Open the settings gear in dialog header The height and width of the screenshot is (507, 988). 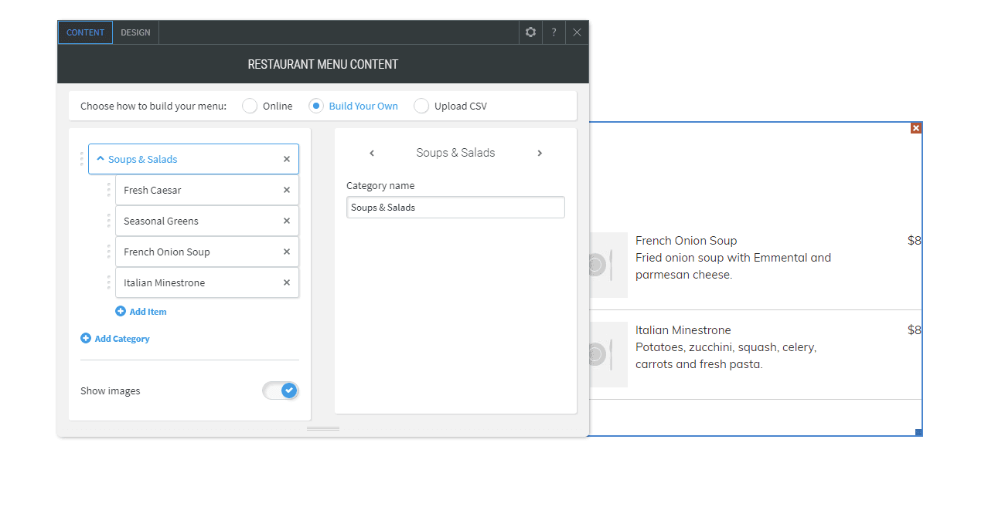[x=530, y=32]
